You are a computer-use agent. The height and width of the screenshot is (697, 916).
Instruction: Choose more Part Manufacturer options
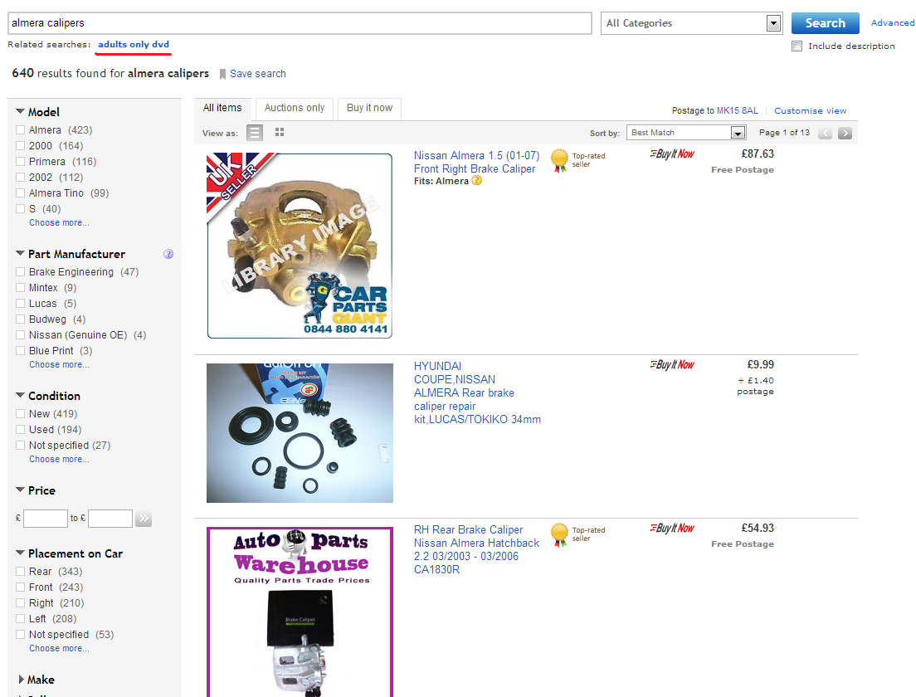(x=59, y=364)
